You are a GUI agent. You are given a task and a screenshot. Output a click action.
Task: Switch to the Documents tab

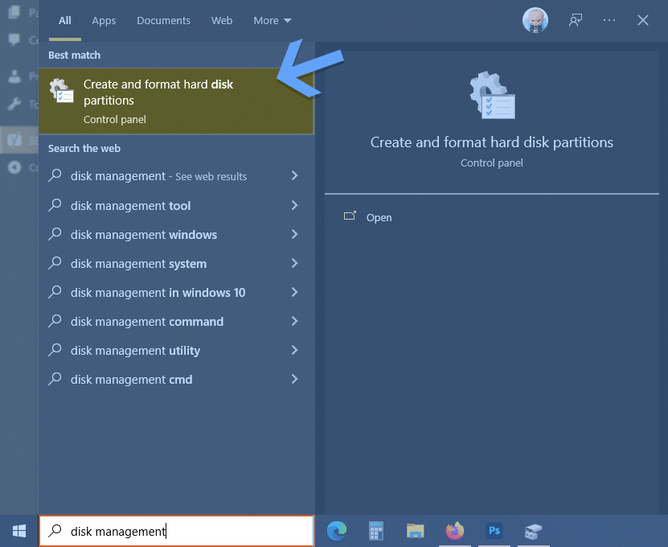[x=163, y=20]
